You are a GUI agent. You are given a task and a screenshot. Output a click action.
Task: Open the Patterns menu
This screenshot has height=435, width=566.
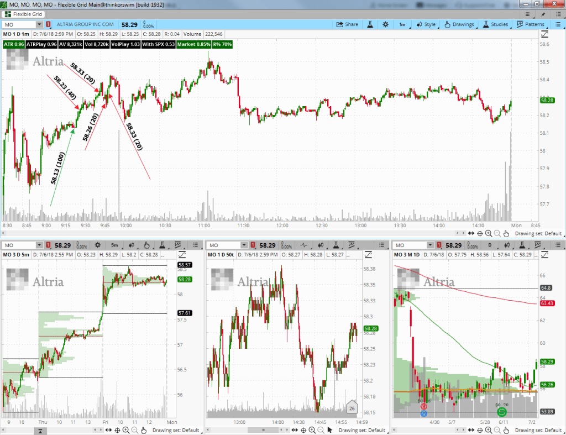(x=531, y=24)
